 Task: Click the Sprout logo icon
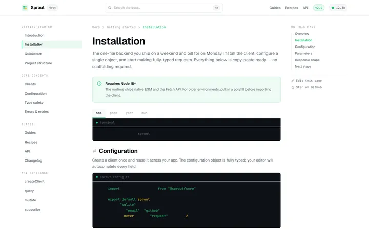(x=25, y=8)
